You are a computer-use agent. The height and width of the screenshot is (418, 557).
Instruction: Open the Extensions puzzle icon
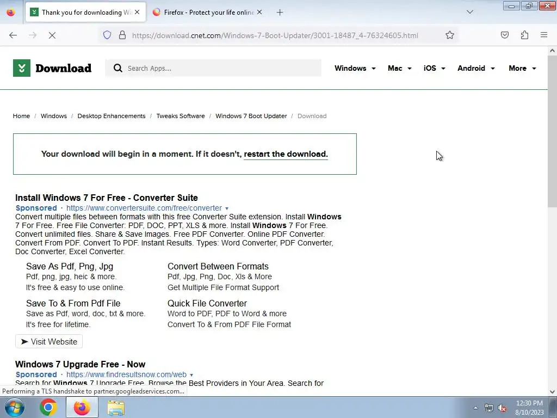(x=524, y=35)
